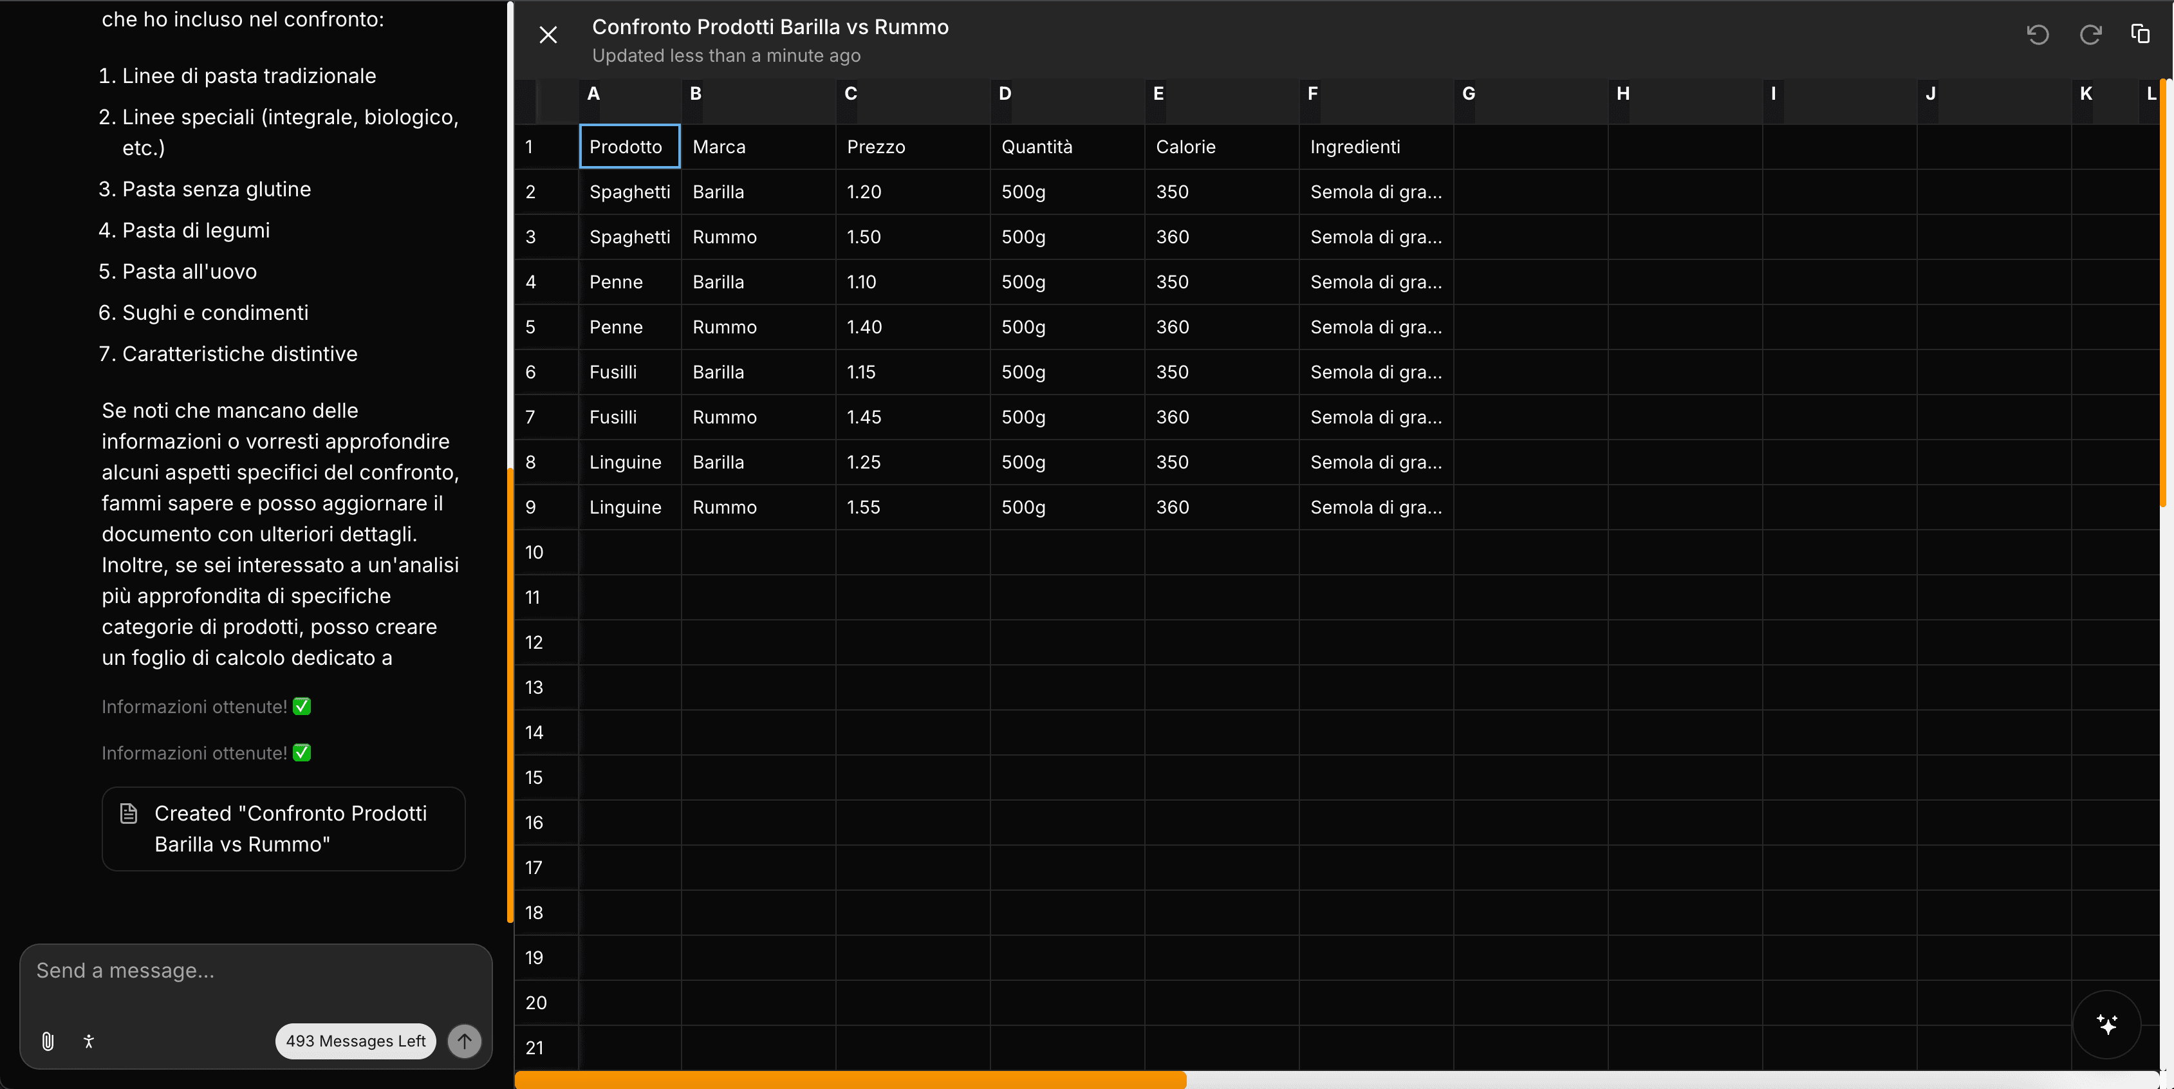Copy spreadsheet using the copy icon
The width and height of the screenshot is (2174, 1089).
(x=2141, y=33)
